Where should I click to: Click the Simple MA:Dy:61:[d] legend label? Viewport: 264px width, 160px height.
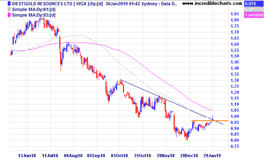click(34, 9)
